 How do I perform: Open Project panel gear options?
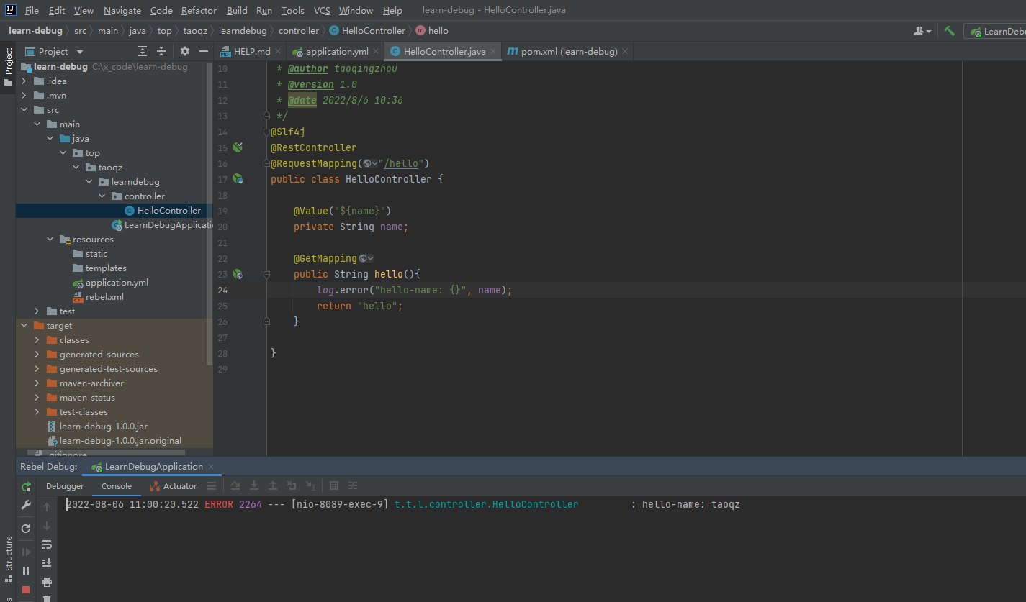(185, 51)
